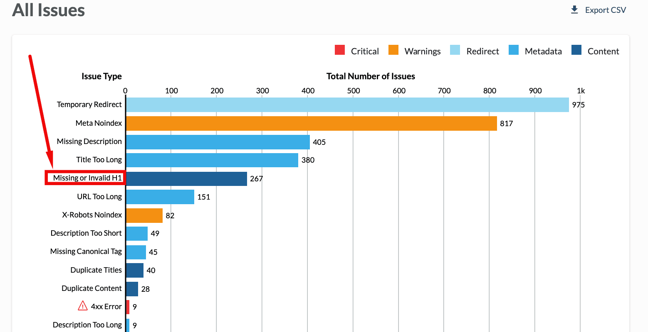Toggle the Warnings legend orange swatch
Image resolution: width=648 pixels, height=332 pixels.
click(x=393, y=50)
